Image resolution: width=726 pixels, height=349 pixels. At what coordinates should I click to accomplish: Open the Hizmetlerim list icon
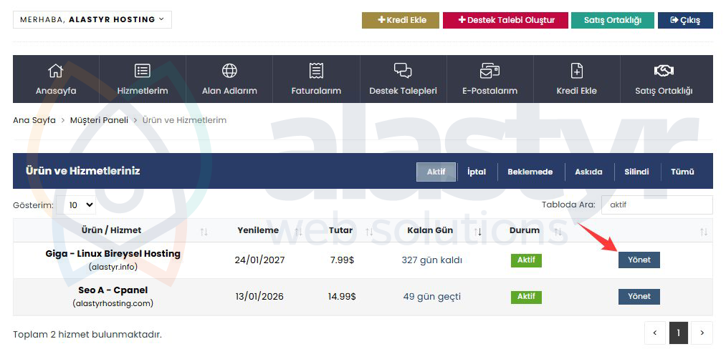point(143,71)
